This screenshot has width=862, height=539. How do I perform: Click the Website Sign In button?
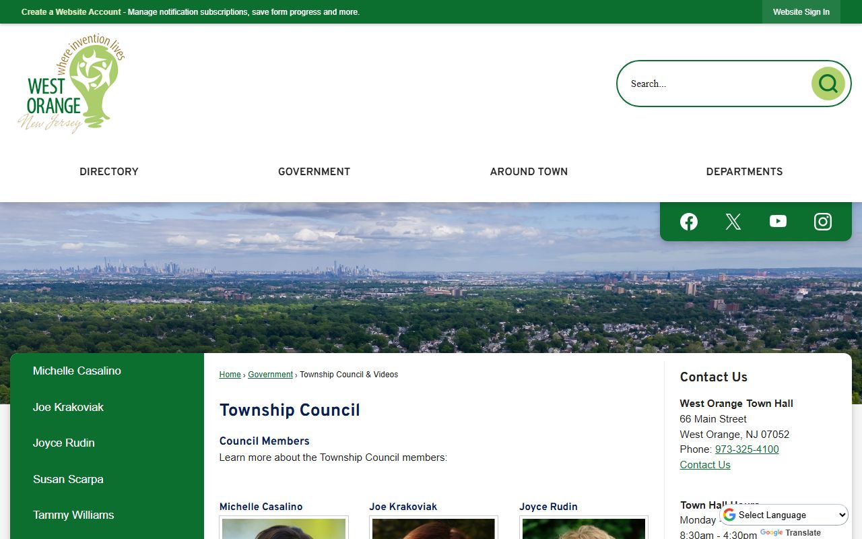(x=801, y=12)
